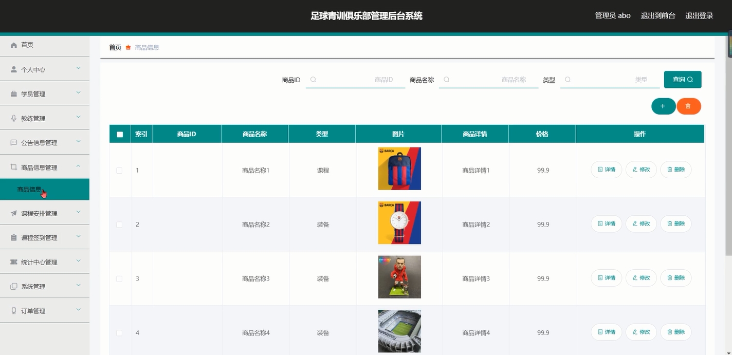Open the backpack image thumbnail in row 1
Screen dimensions: 732x355
(x=399, y=169)
